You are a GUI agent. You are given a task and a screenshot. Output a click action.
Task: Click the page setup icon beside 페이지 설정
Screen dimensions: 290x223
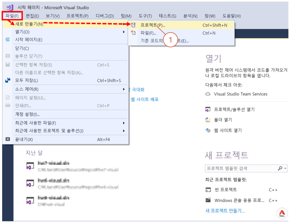[8, 98]
